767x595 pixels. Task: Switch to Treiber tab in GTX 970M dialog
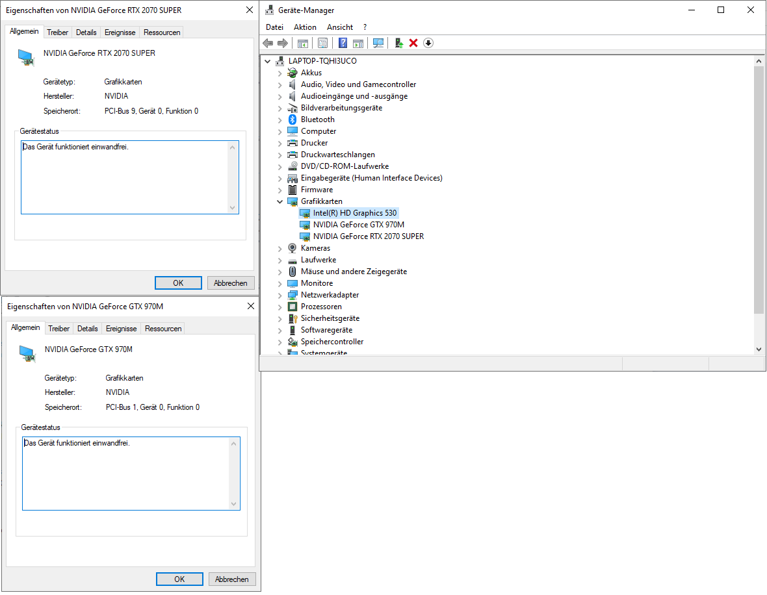[x=59, y=329]
